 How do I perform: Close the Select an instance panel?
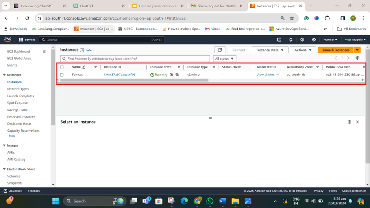[357, 122]
